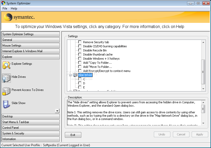Click Settings list scrollbar thumb
Viewport: 211px width, 148px height.
pos(203,72)
